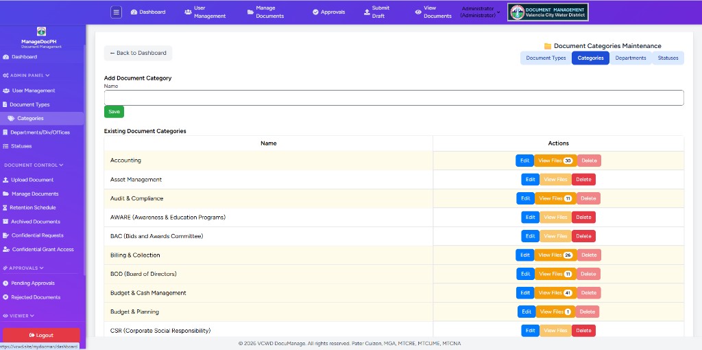Click the Billing & Collection category name
This screenshot has width=702, height=350.
coord(135,255)
